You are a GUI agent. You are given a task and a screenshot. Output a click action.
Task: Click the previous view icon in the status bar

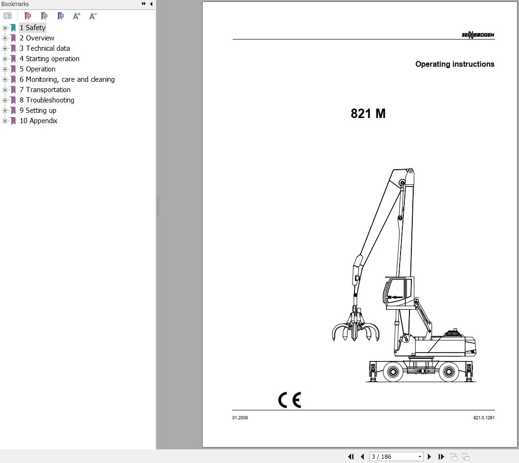click(x=454, y=457)
